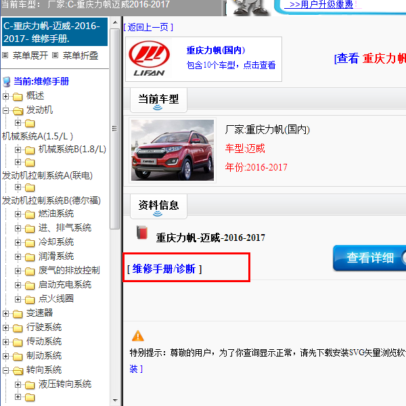Viewport: 406px width, 406px height.
Task: Click the sidebar scrollbar down arrow
Action: click(x=115, y=401)
